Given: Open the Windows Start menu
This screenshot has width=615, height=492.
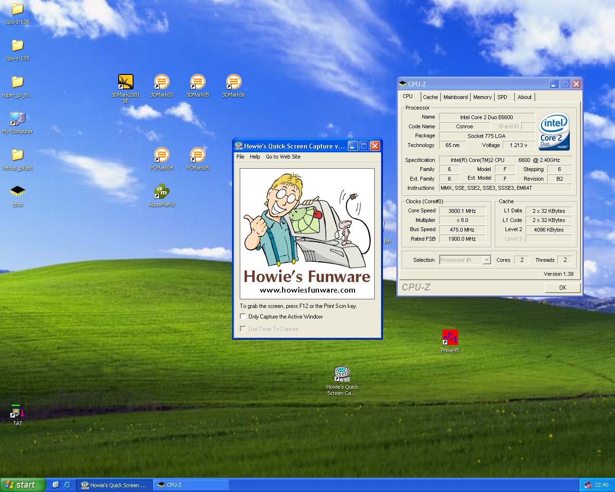Looking at the screenshot, I should click(23, 485).
